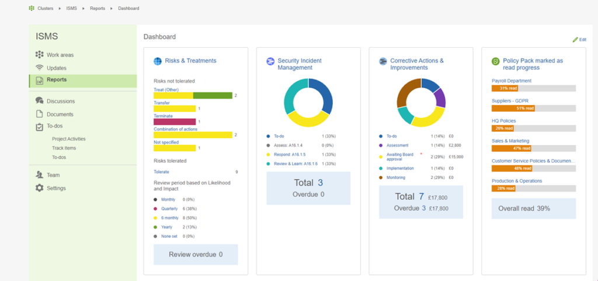
Task: Click Customer Service Policies & Documents link
Action: click(534, 161)
